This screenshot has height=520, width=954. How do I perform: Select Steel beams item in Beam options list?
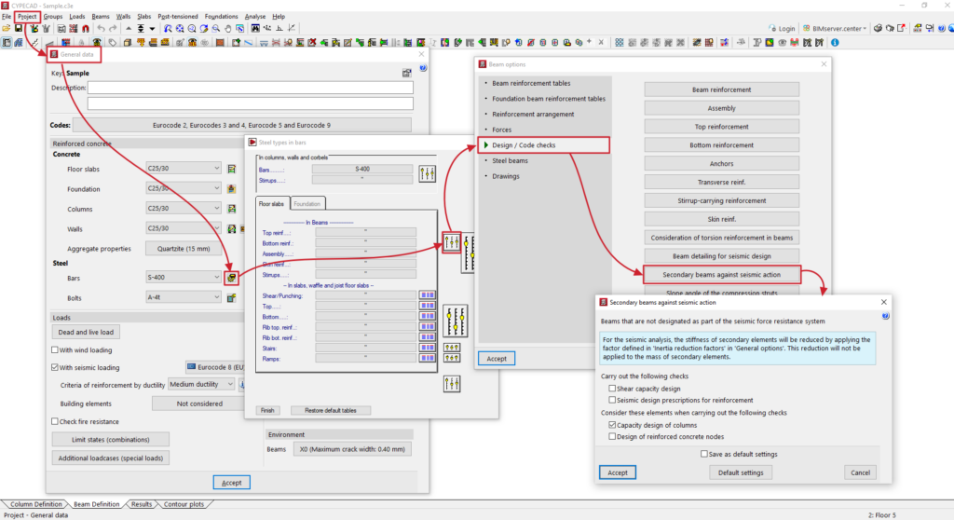(x=510, y=160)
